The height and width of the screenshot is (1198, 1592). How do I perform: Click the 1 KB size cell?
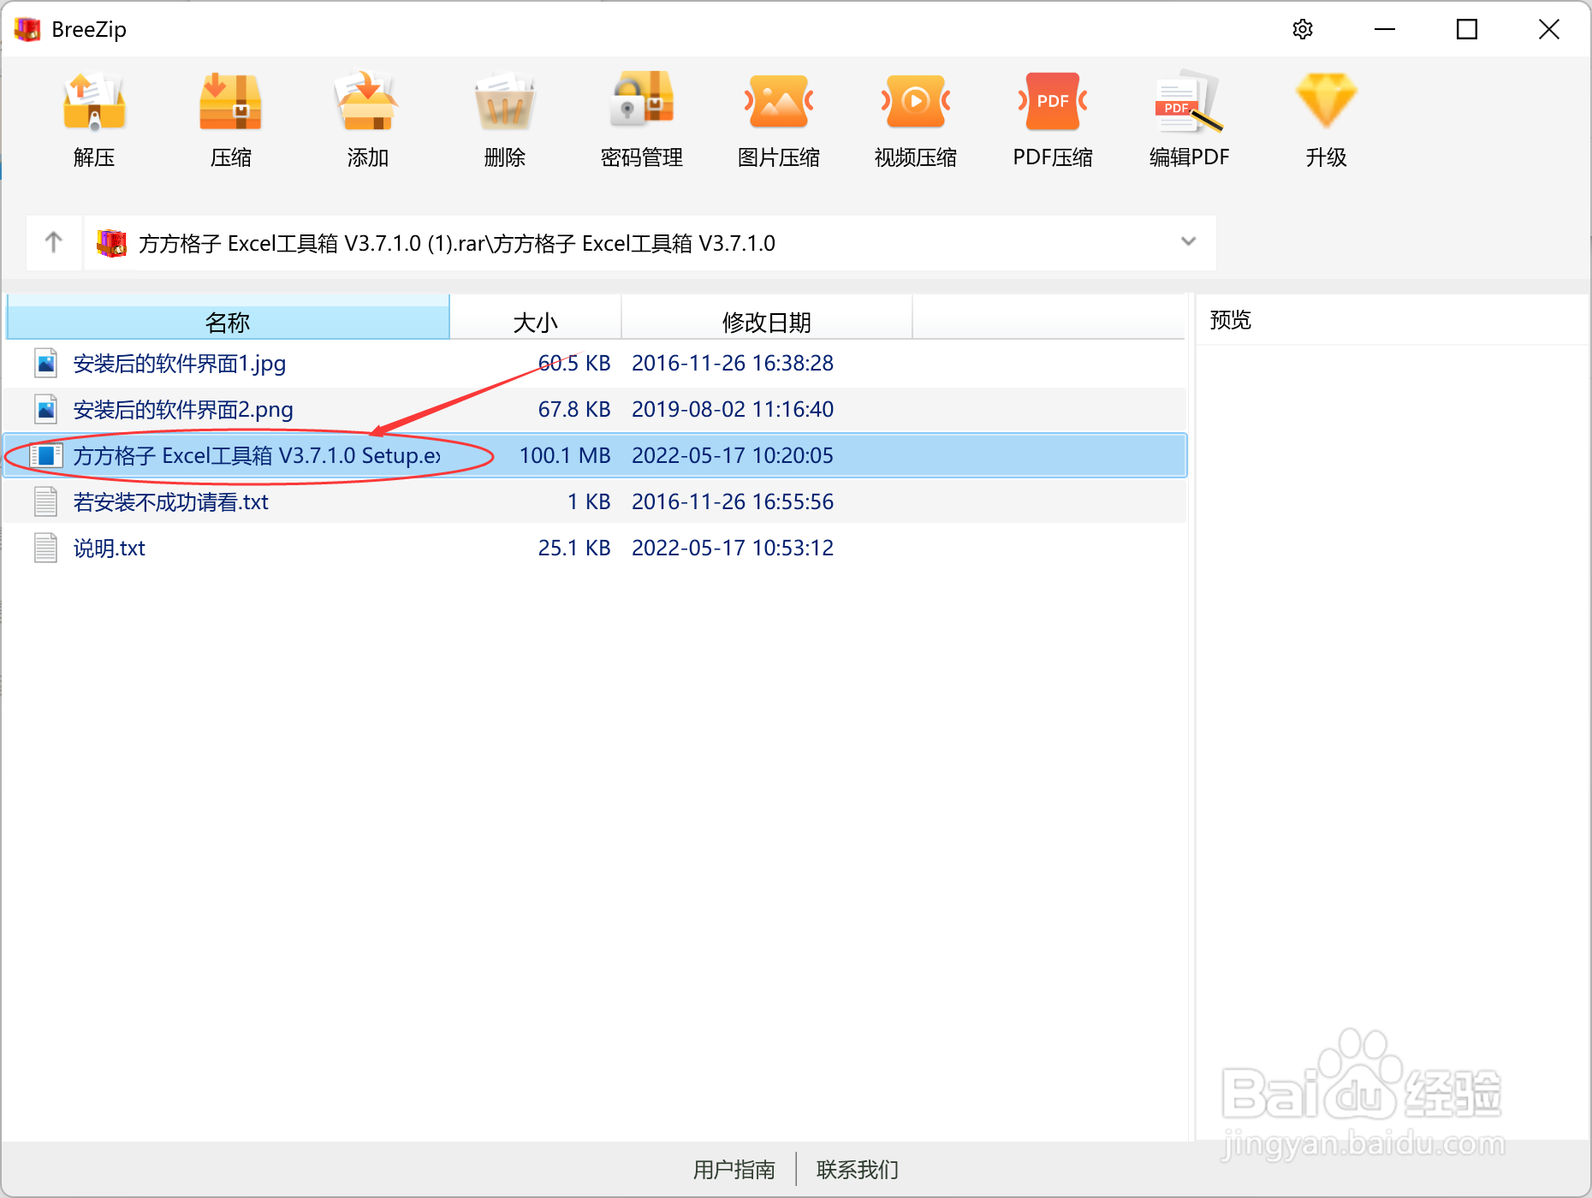589,501
